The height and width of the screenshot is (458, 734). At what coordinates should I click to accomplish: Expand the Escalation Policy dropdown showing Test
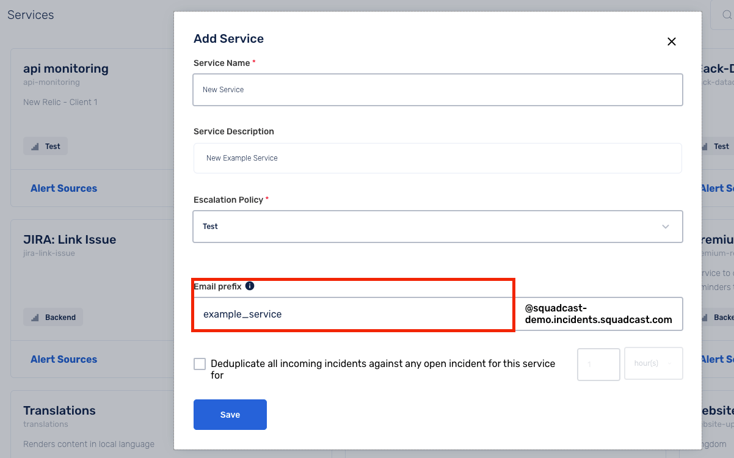(438, 227)
